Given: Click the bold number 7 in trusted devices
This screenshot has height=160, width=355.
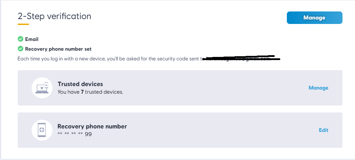Looking at the screenshot, I should click(82, 92).
